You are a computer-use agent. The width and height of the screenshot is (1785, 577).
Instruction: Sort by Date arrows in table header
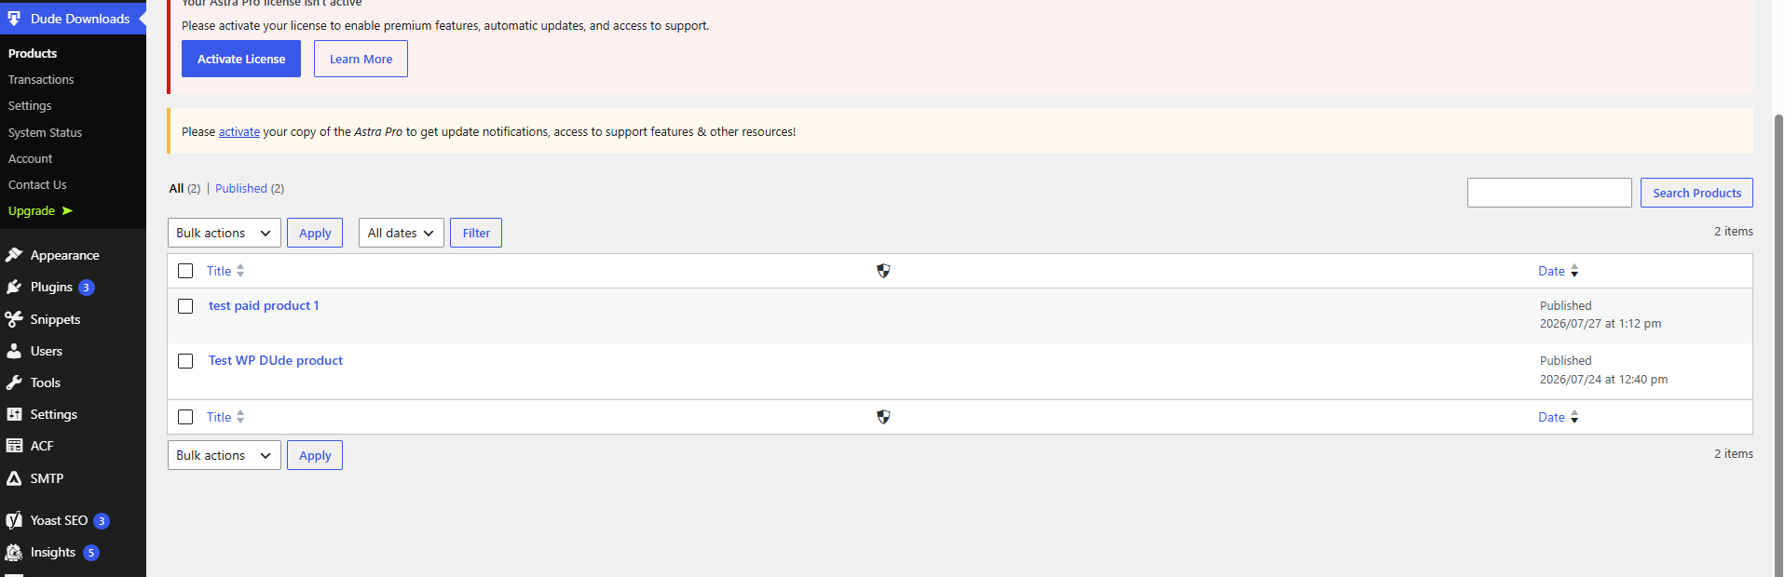(1574, 271)
